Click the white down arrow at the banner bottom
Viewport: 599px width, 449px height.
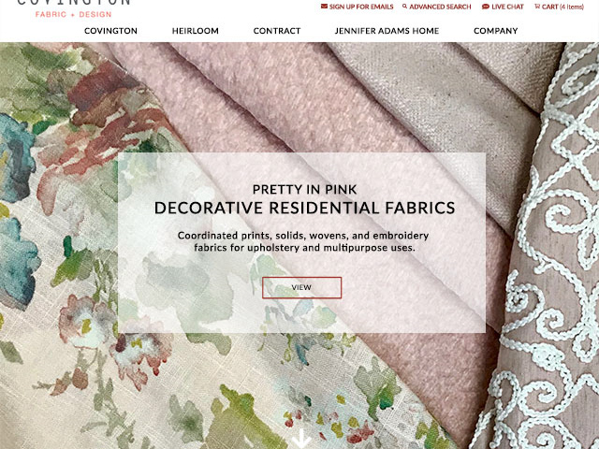(x=301, y=439)
